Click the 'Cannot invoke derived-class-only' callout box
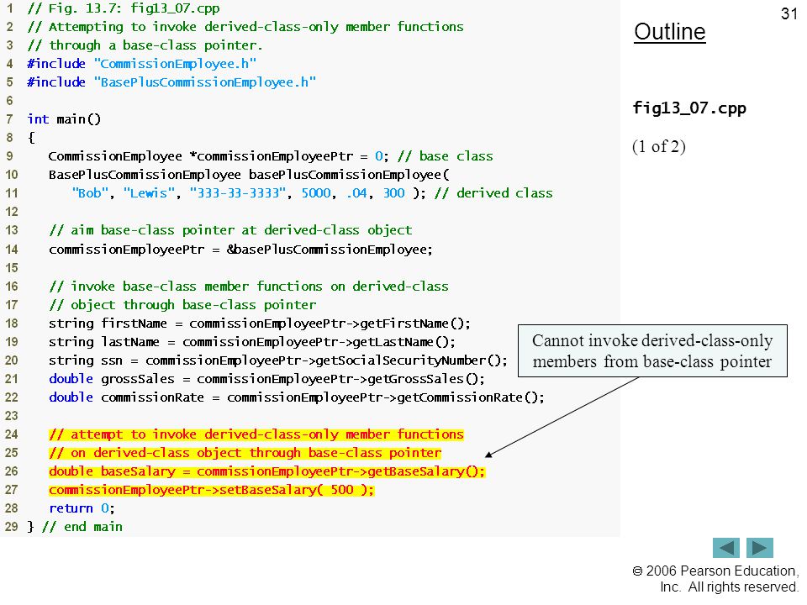Viewport: 807px width, 605px height. coord(652,351)
